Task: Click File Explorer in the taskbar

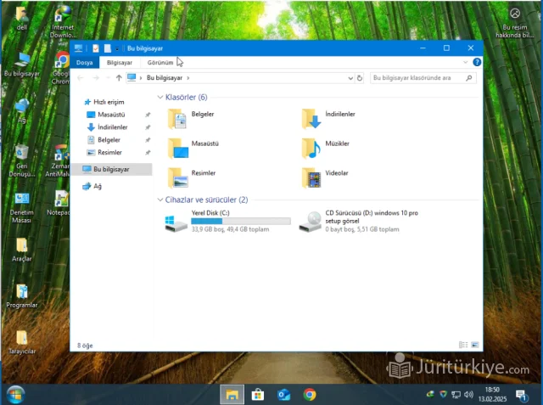Action: [x=232, y=394]
